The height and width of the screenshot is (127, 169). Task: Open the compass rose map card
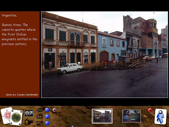6,116
